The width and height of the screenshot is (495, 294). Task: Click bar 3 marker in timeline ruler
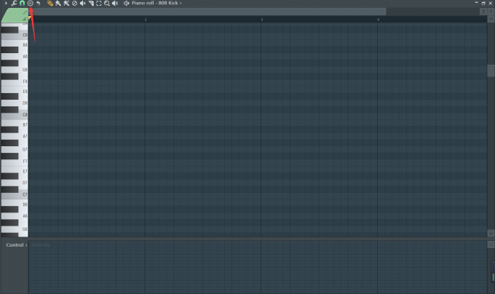pos(262,20)
